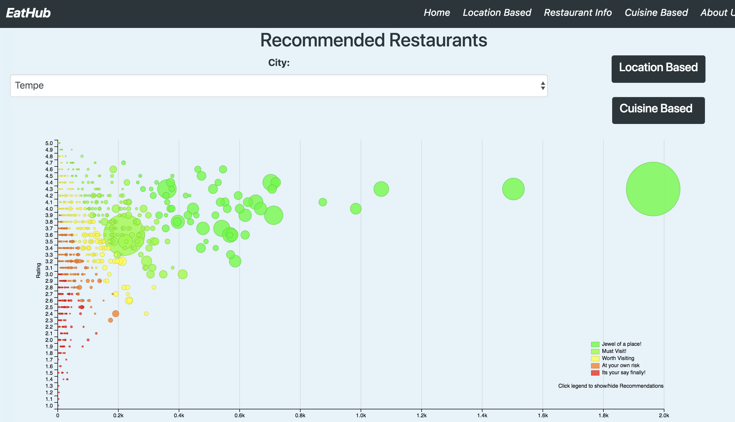Select the green bubble near 1.5k
The height and width of the screenshot is (422, 735).
coord(513,189)
